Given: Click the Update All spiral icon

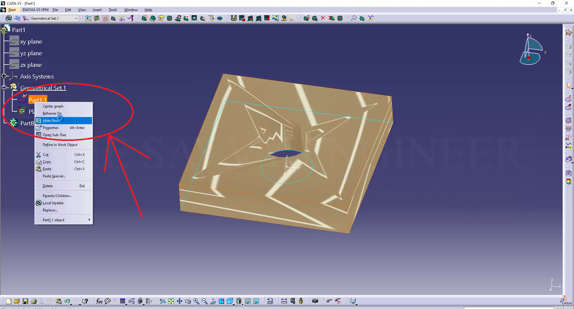Looking at the screenshot, I should (9, 19).
